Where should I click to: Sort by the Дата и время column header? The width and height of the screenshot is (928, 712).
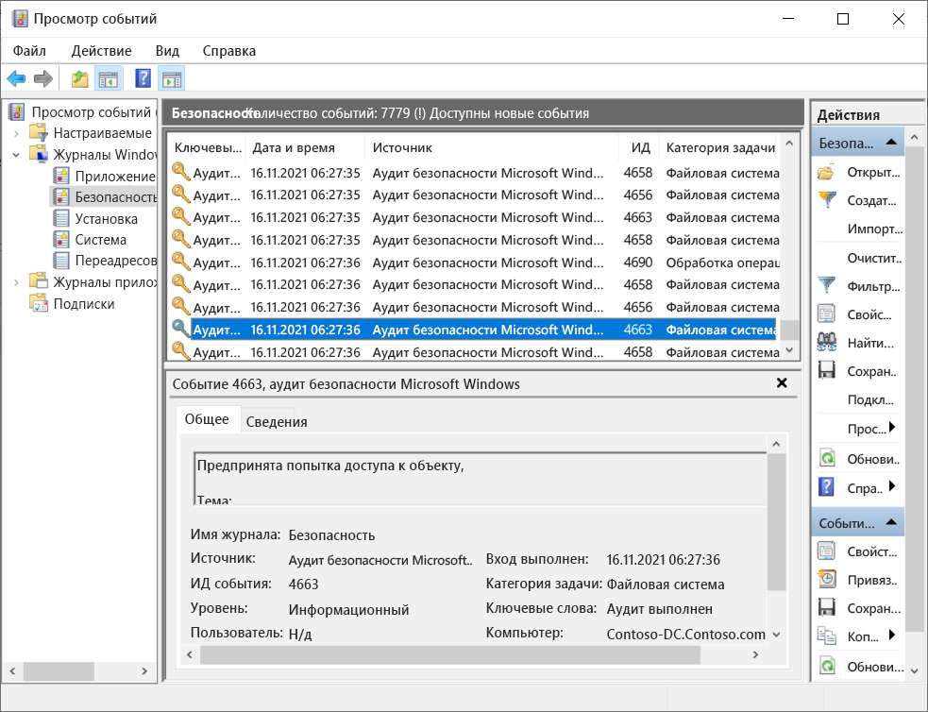pyautogui.click(x=305, y=148)
